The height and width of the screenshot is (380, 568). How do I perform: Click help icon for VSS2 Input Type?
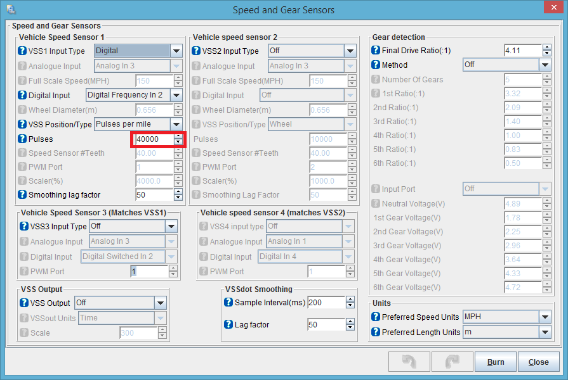tap(196, 51)
